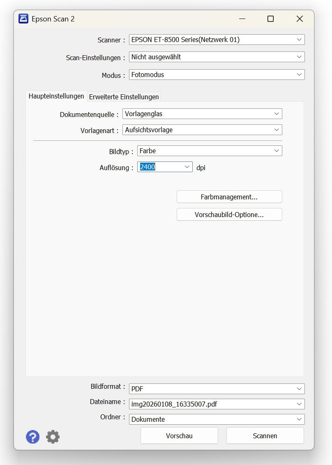332x465 pixels.
Task: Click the Epson Scan 2 title bar icon
Action: pyautogui.click(x=24, y=19)
